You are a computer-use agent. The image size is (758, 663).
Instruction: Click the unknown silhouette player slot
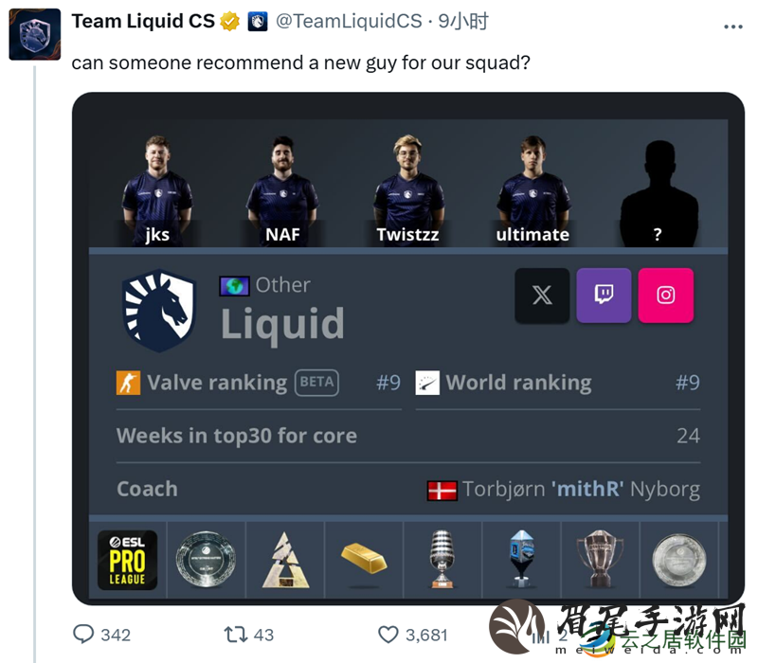(x=659, y=193)
